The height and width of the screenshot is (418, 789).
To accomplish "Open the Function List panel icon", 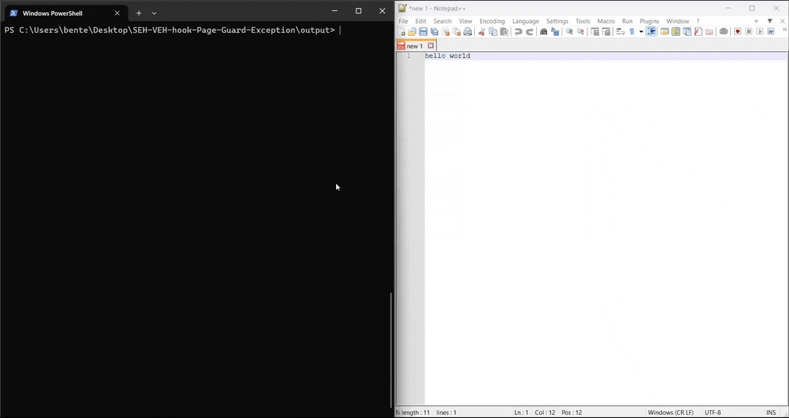I will (698, 31).
